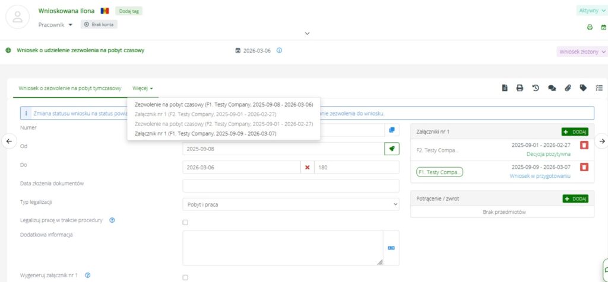This screenshot has height=282, width=608.
Task: Toggle 'Legalizuj pracę w trakcie procedury' checkbox
Action: click(x=185, y=222)
